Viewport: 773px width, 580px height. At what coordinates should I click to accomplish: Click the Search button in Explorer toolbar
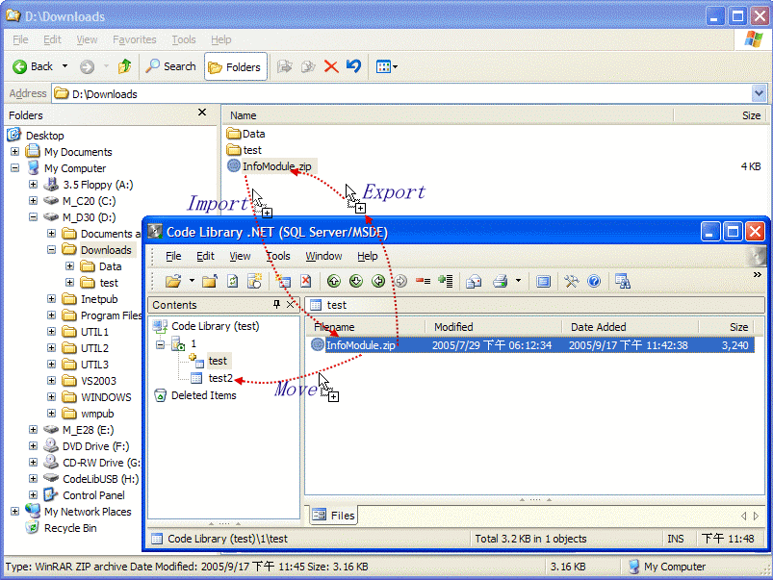(171, 66)
